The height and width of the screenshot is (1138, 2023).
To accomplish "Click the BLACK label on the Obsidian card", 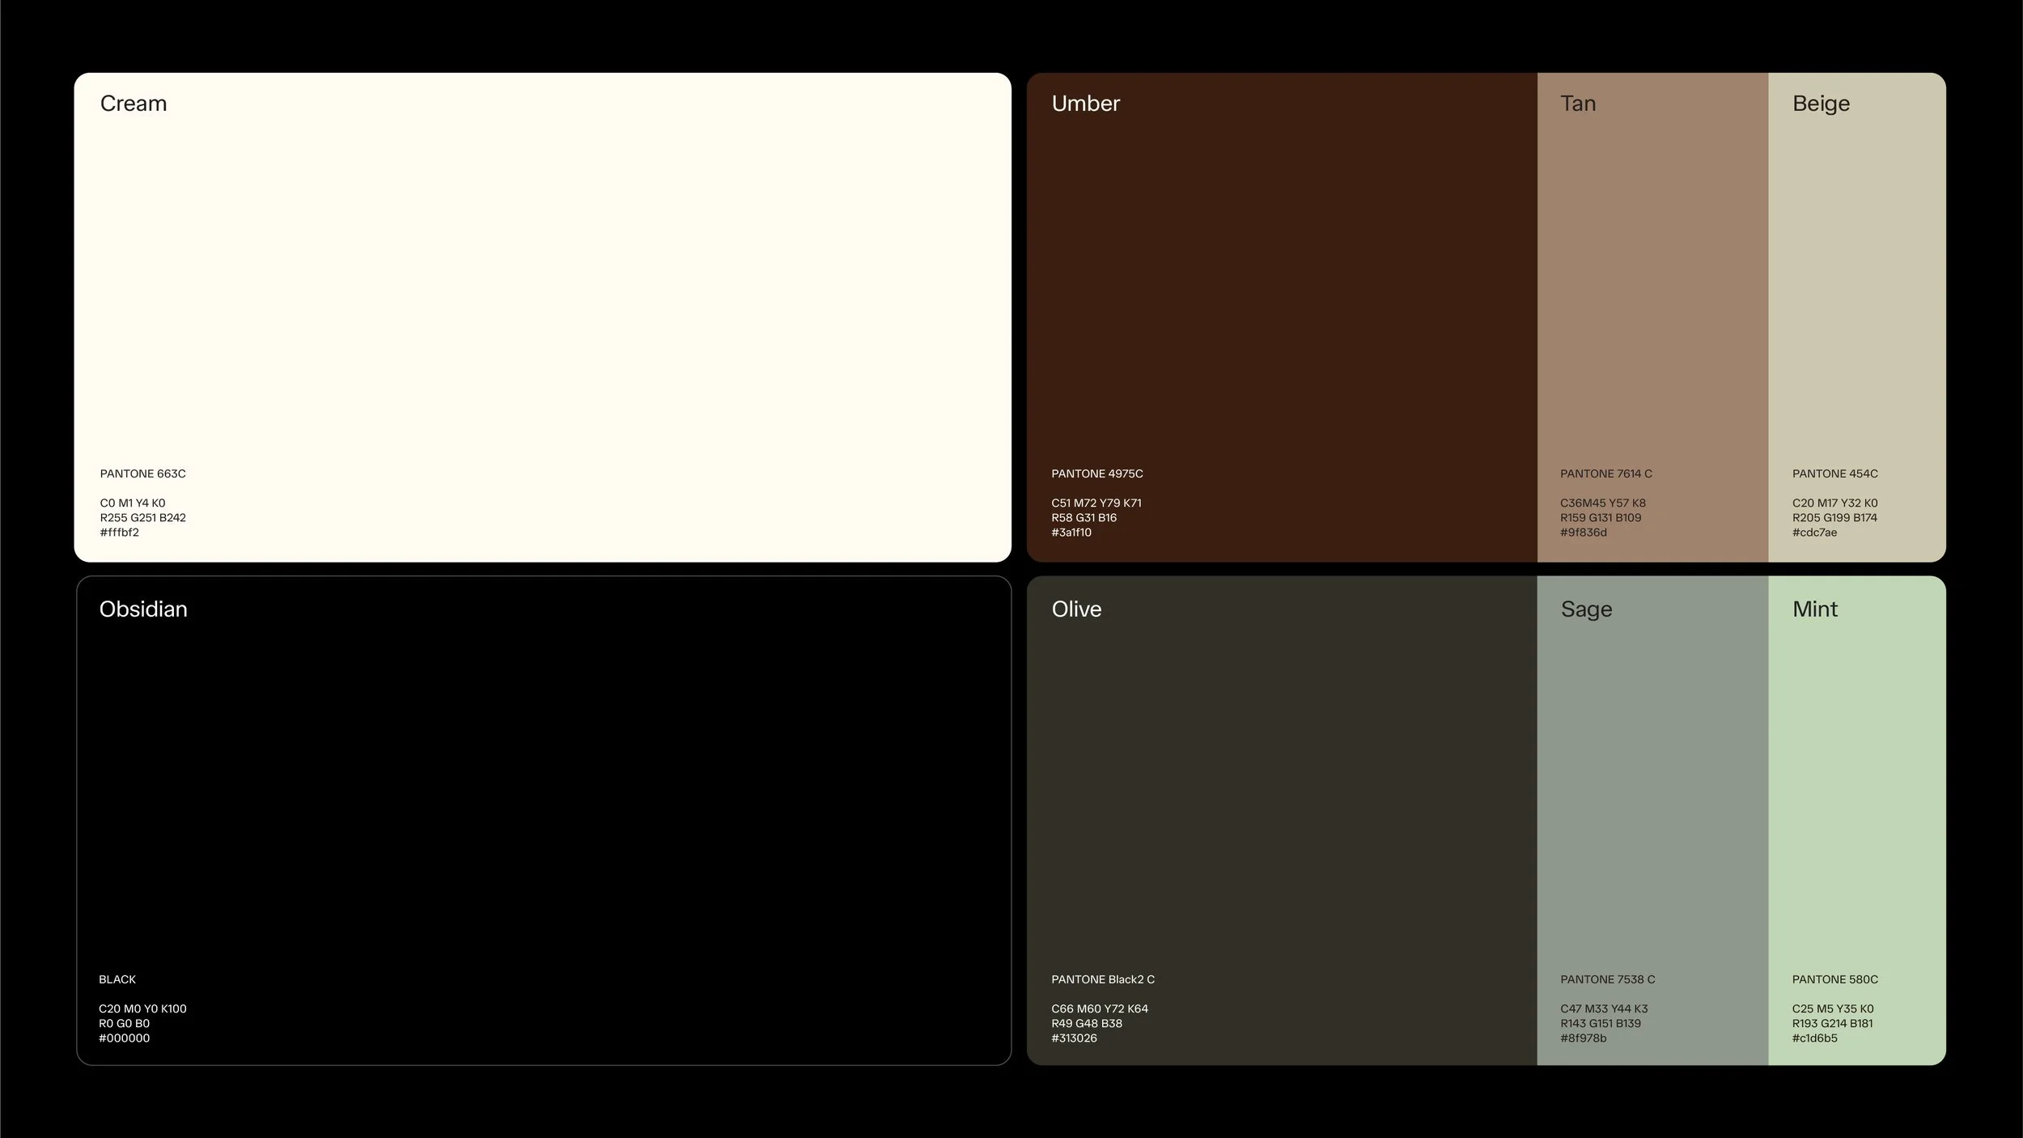I will pos(117,979).
